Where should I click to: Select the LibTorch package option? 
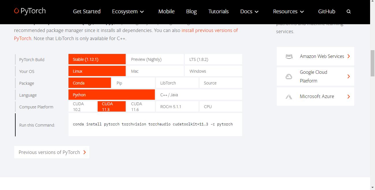[x=177, y=83]
